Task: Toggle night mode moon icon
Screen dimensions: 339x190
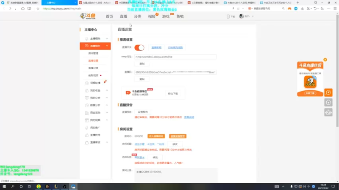Action: pos(322,8)
